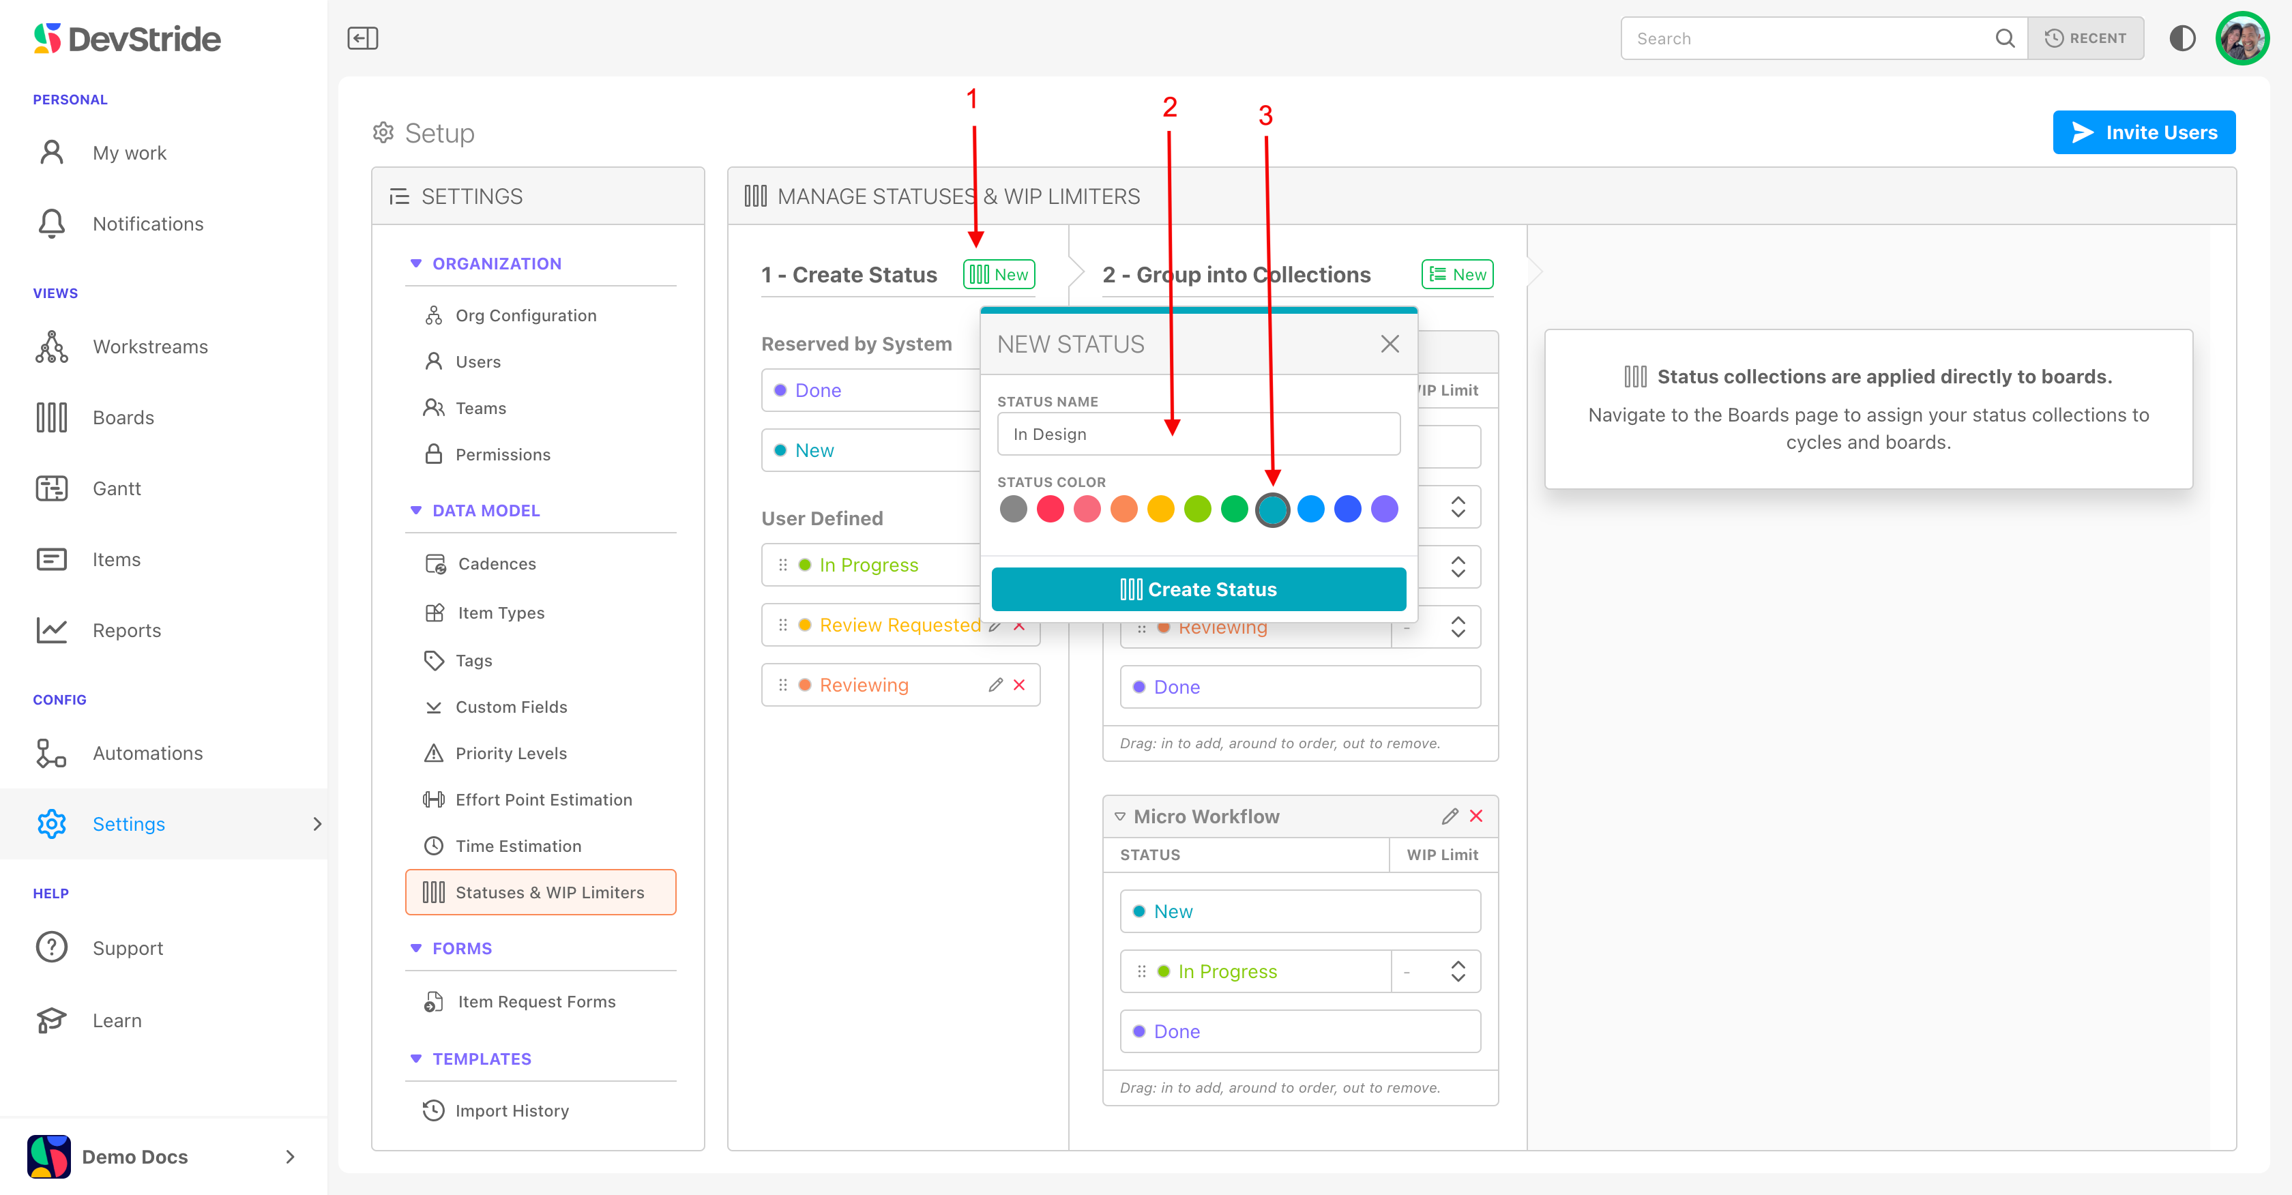
Task: Edit the Reviewing status pencil icon
Action: click(995, 684)
